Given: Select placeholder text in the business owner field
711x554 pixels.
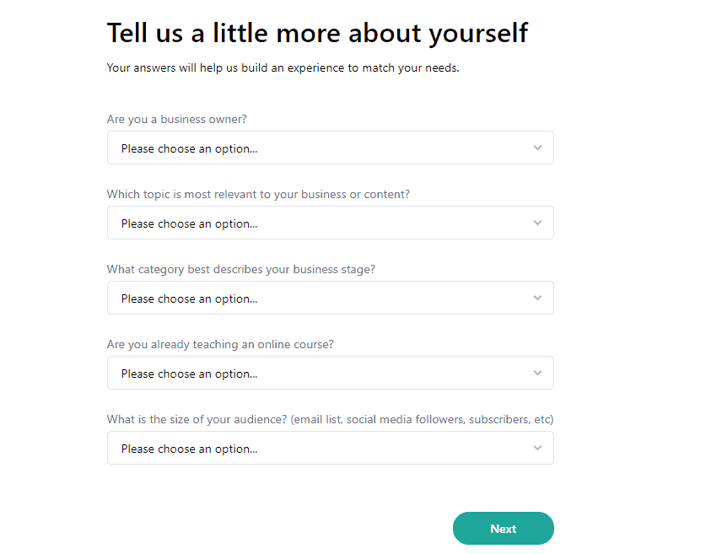Looking at the screenshot, I should click(189, 148).
